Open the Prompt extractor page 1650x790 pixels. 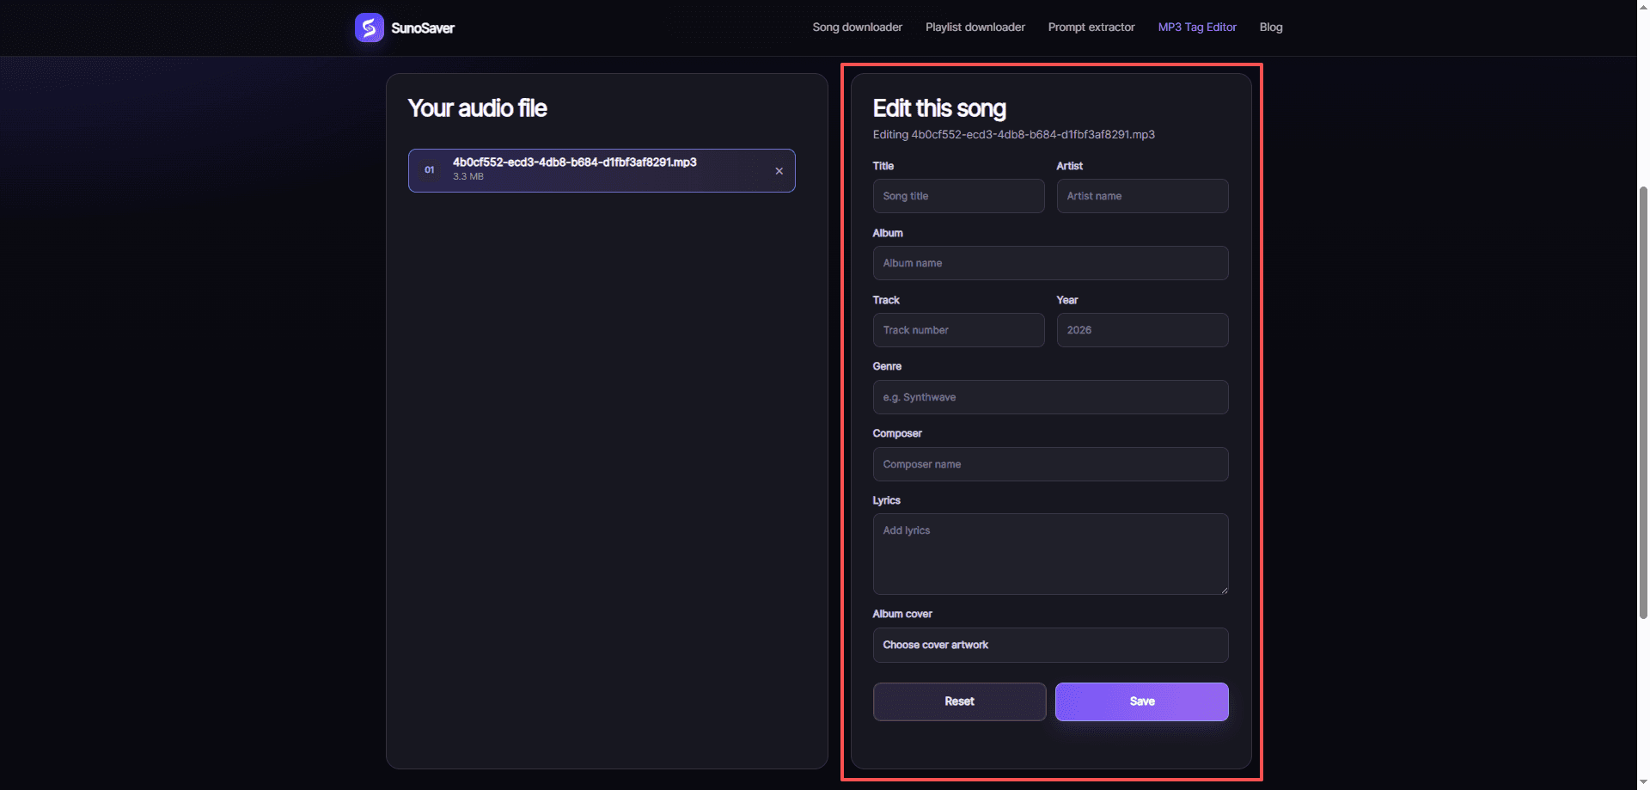1091,28
